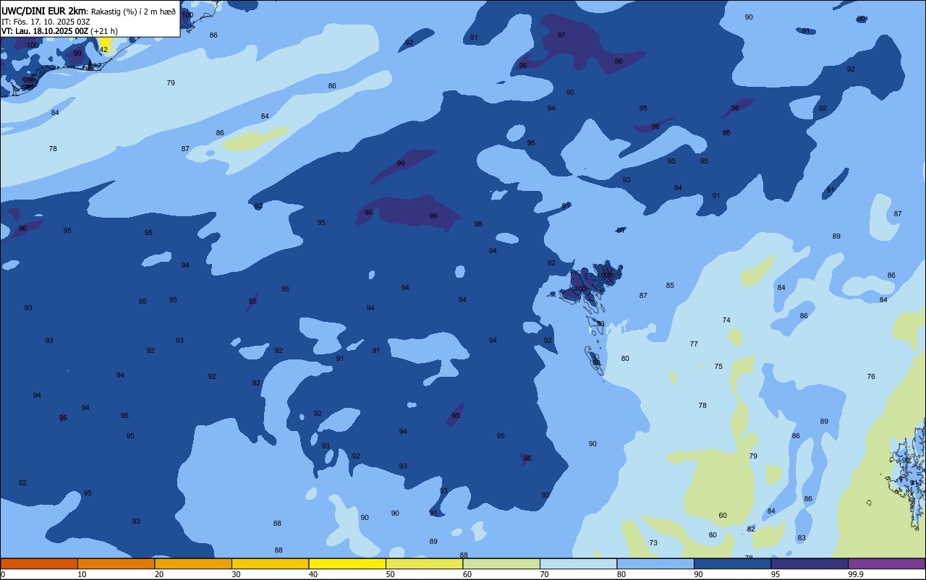The width and height of the screenshot is (926, 580).
Task: Select the 70–80 pale blue legend swatch
Action: tap(578, 563)
